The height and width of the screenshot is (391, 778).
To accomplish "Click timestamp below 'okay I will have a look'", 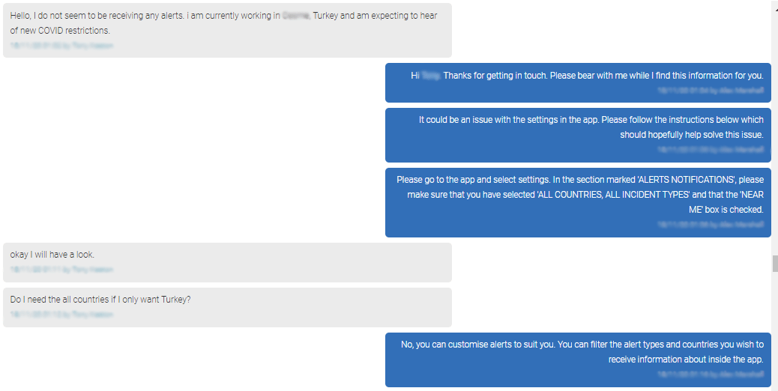I will [61, 269].
